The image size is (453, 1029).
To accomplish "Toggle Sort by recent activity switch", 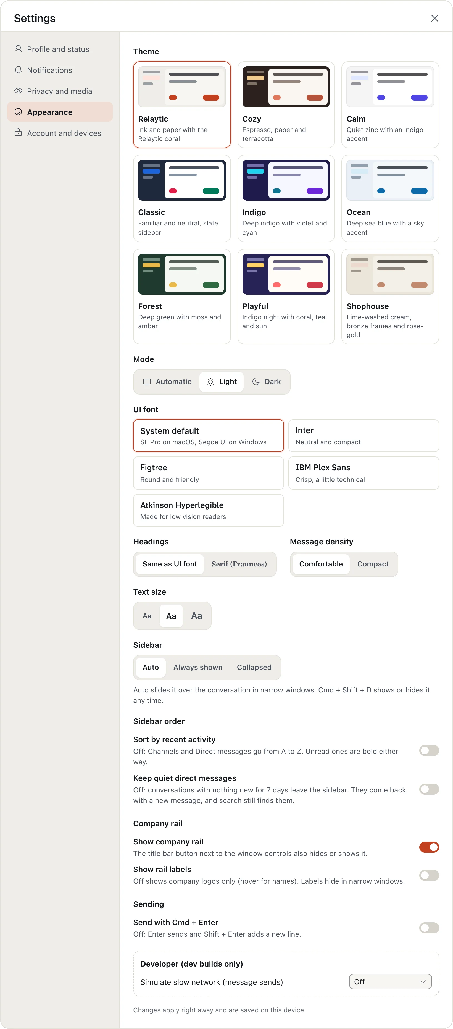I will click(x=429, y=750).
